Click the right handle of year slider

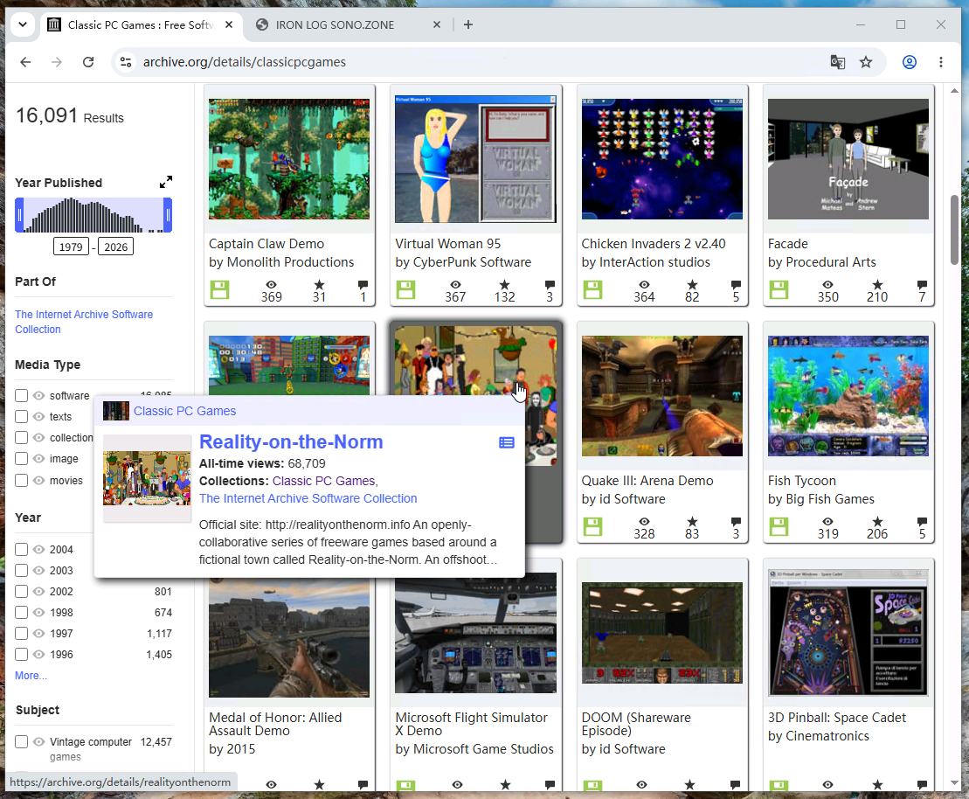(167, 215)
